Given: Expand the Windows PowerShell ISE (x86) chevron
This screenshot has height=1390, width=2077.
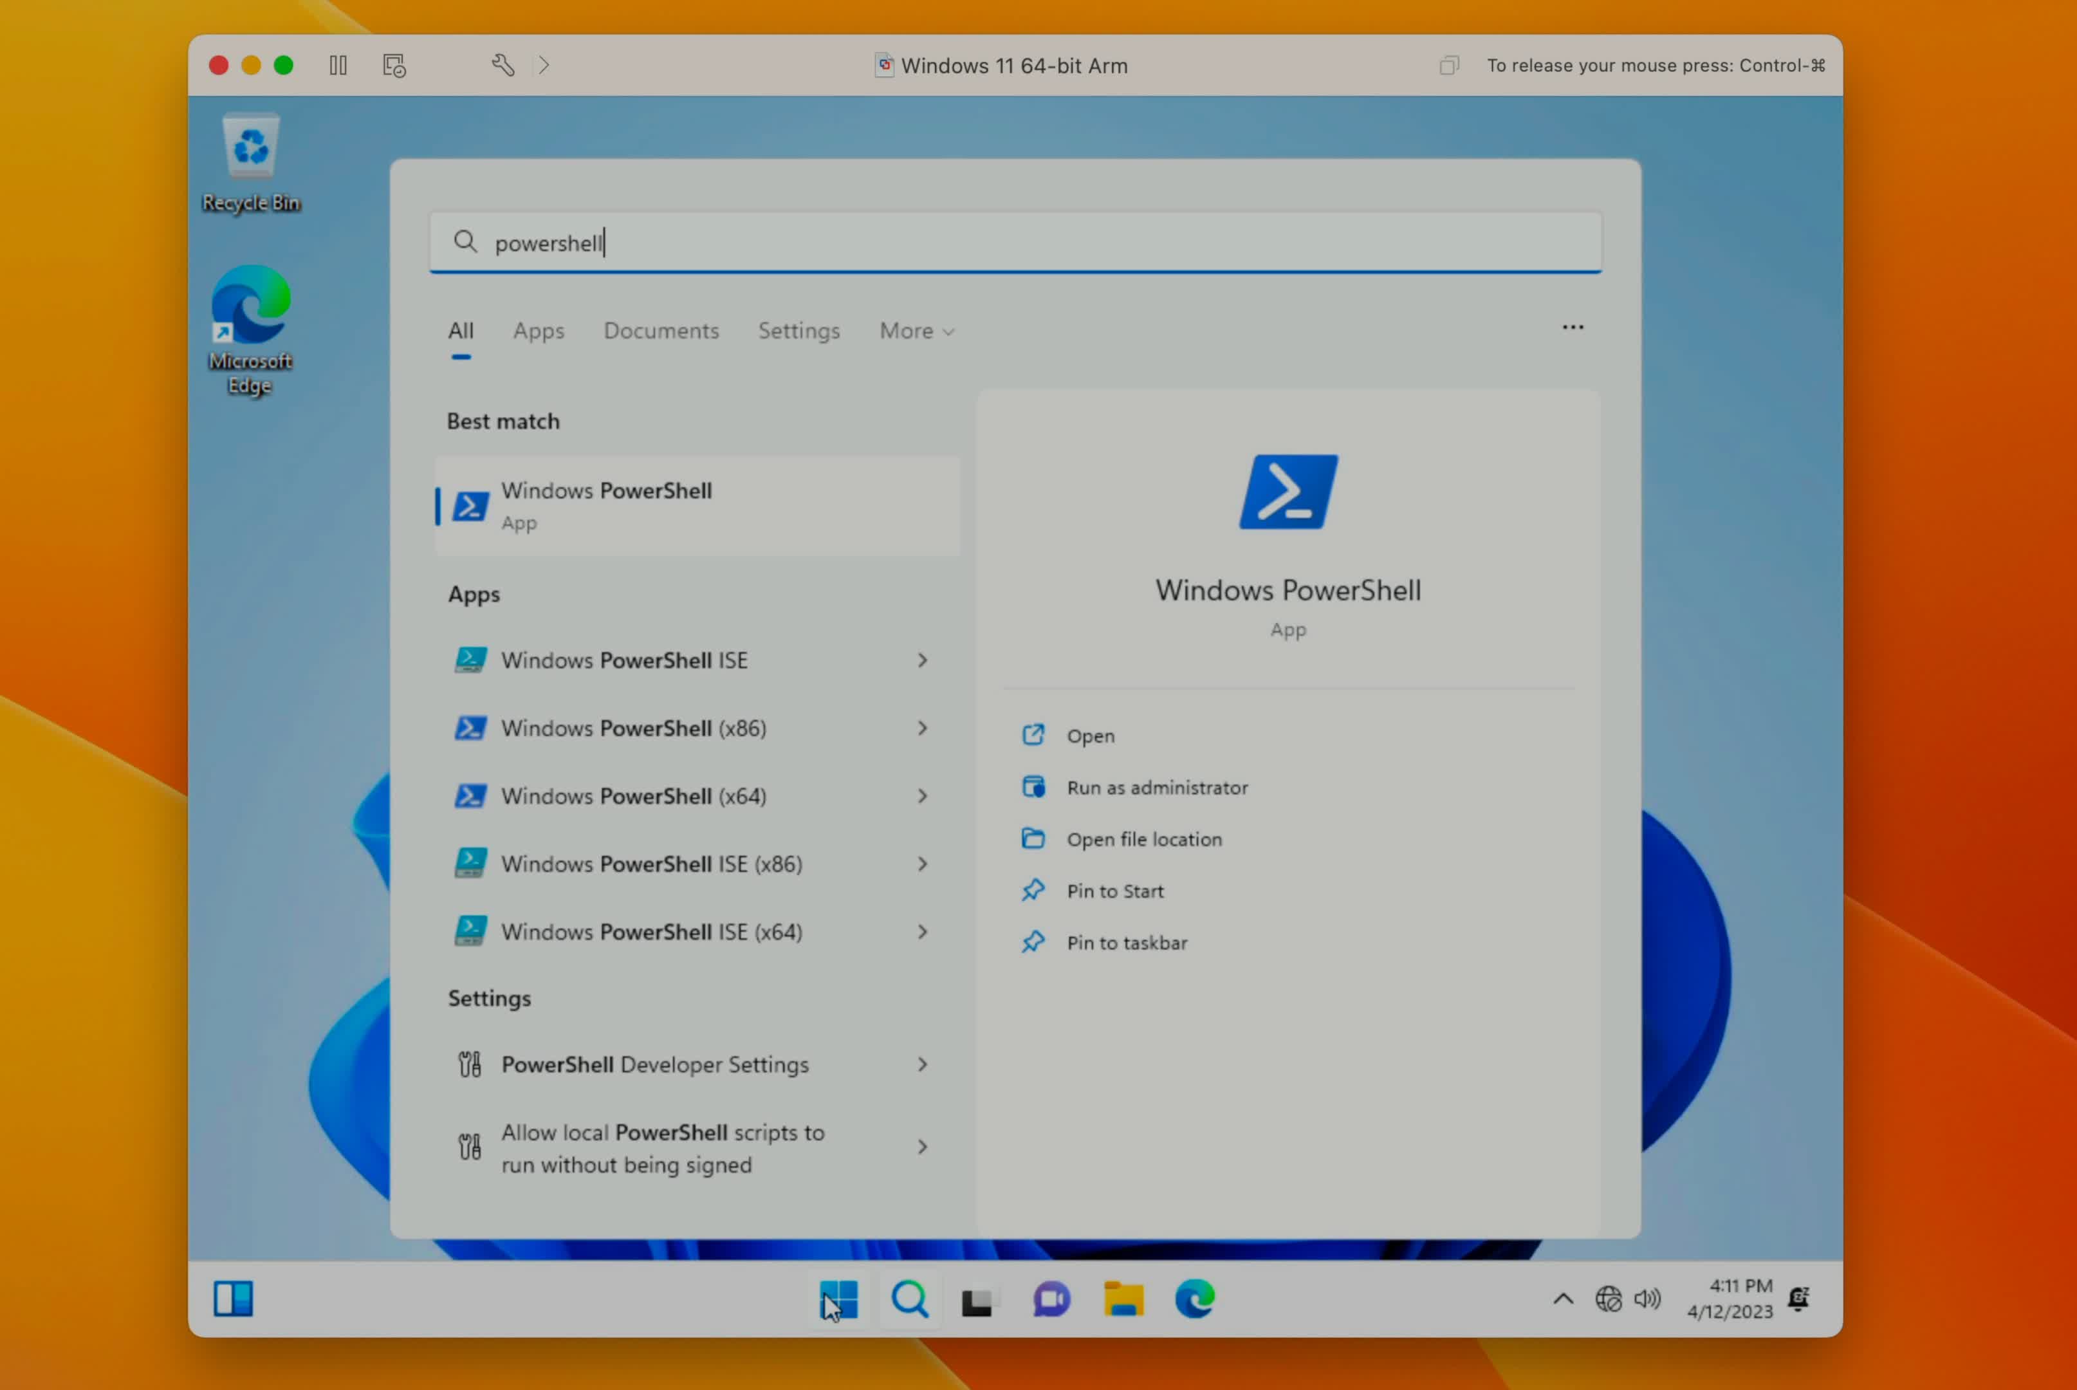Looking at the screenshot, I should coord(923,864).
